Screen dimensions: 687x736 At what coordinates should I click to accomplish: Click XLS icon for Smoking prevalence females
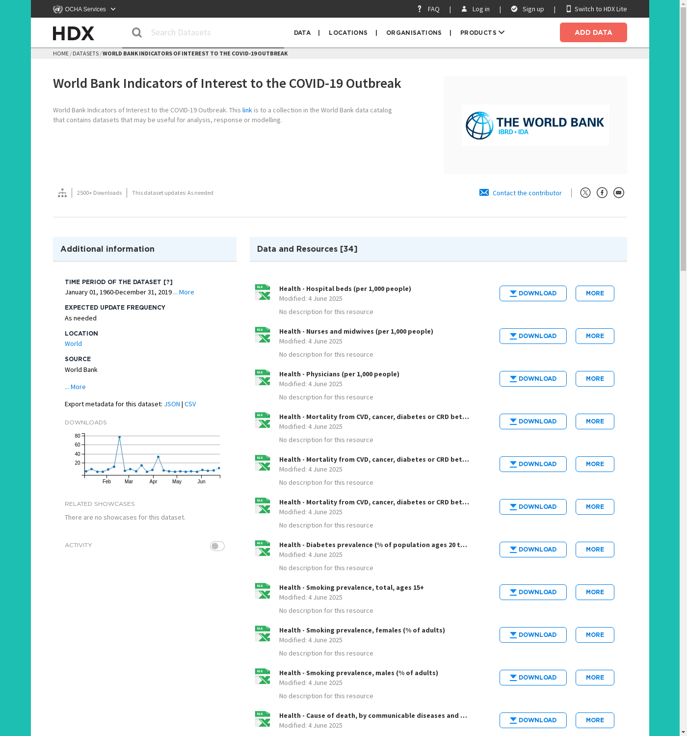pos(263,633)
